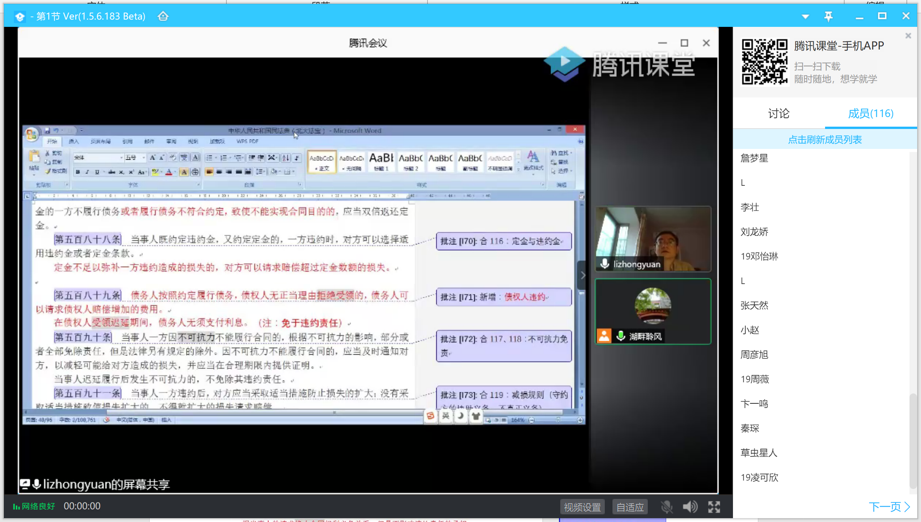Open 视频设置 video settings
This screenshot has width=921, height=522.
pyautogui.click(x=582, y=507)
